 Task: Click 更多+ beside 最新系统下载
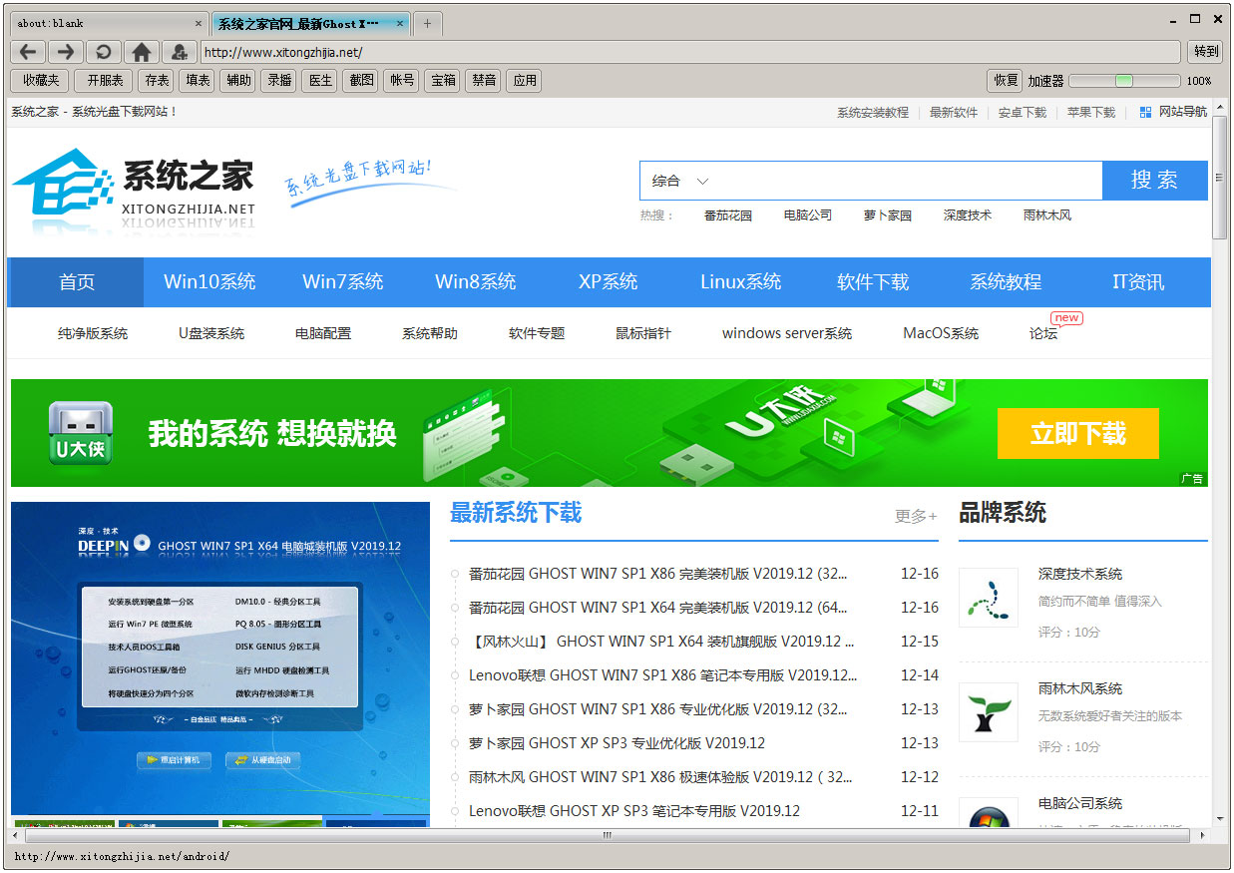(916, 516)
